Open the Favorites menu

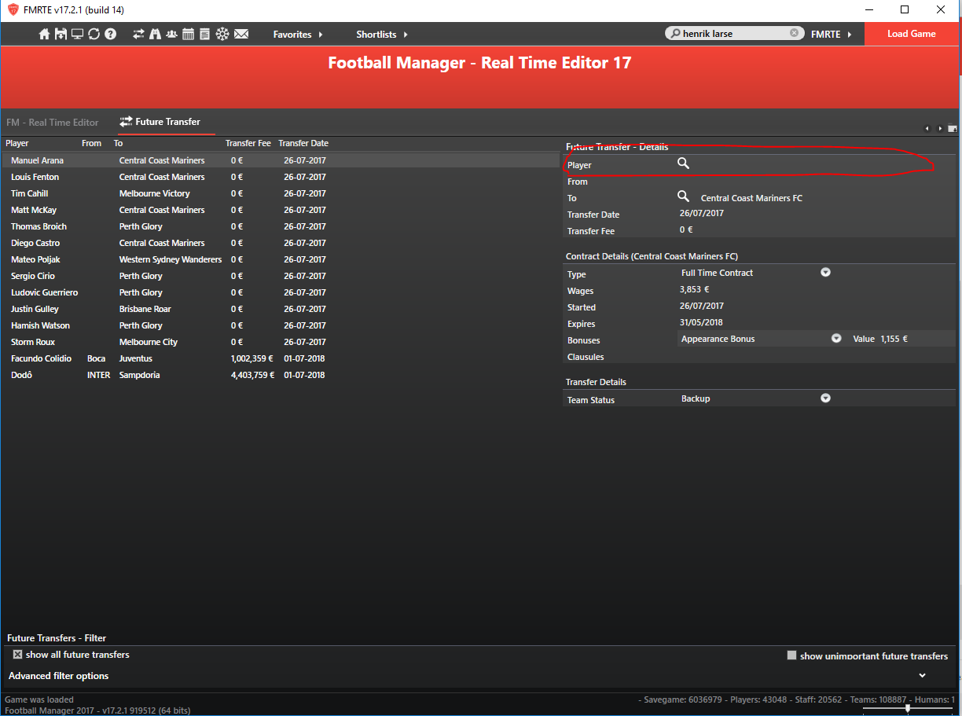298,35
